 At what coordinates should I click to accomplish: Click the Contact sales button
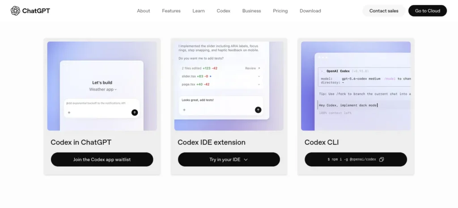(x=384, y=11)
